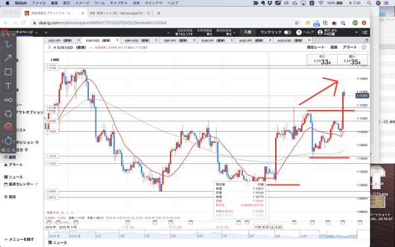Choose the Skitch rectangle shape tool
This screenshot has height=247, width=395.
pyautogui.click(x=8, y=72)
